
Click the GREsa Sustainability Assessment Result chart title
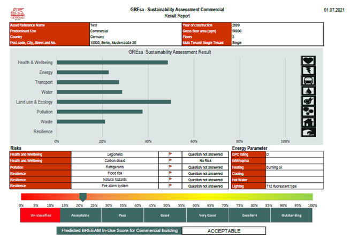pyautogui.click(x=170, y=52)
